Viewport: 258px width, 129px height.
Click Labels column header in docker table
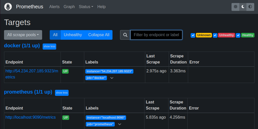pos(92,62)
